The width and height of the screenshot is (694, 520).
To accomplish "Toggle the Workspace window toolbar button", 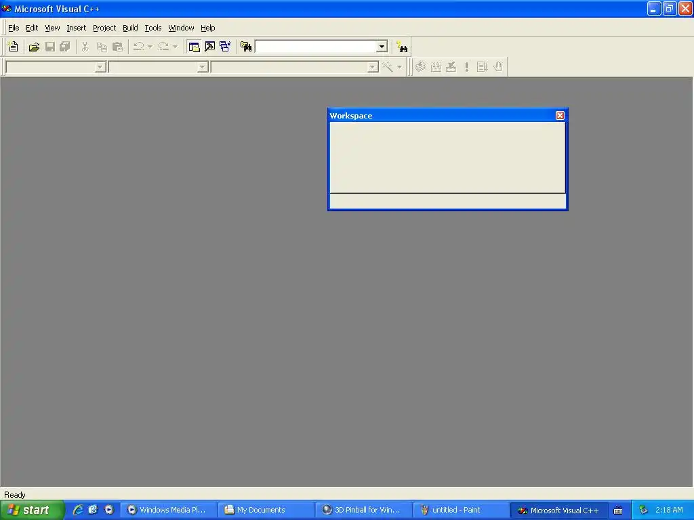I will (194, 47).
